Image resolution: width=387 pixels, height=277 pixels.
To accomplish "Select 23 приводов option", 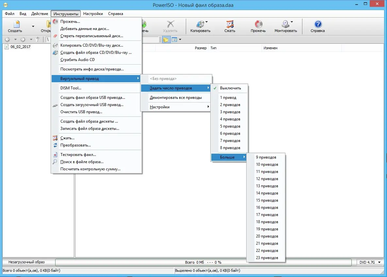I will 266,258.
